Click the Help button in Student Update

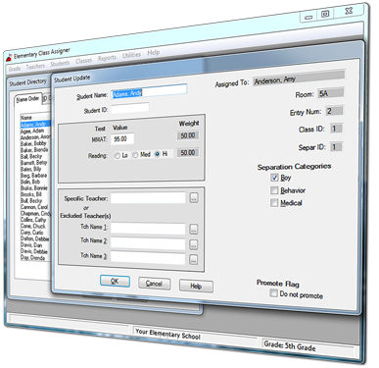[196, 286]
